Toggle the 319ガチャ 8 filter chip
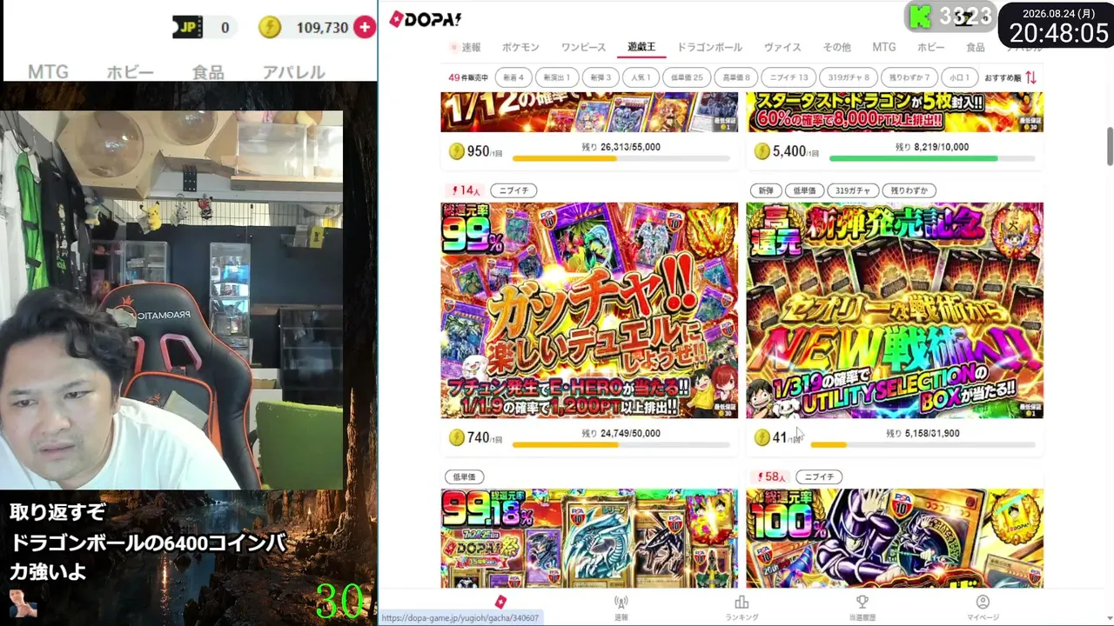Viewport: 1114px width, 626px height. 848,77
